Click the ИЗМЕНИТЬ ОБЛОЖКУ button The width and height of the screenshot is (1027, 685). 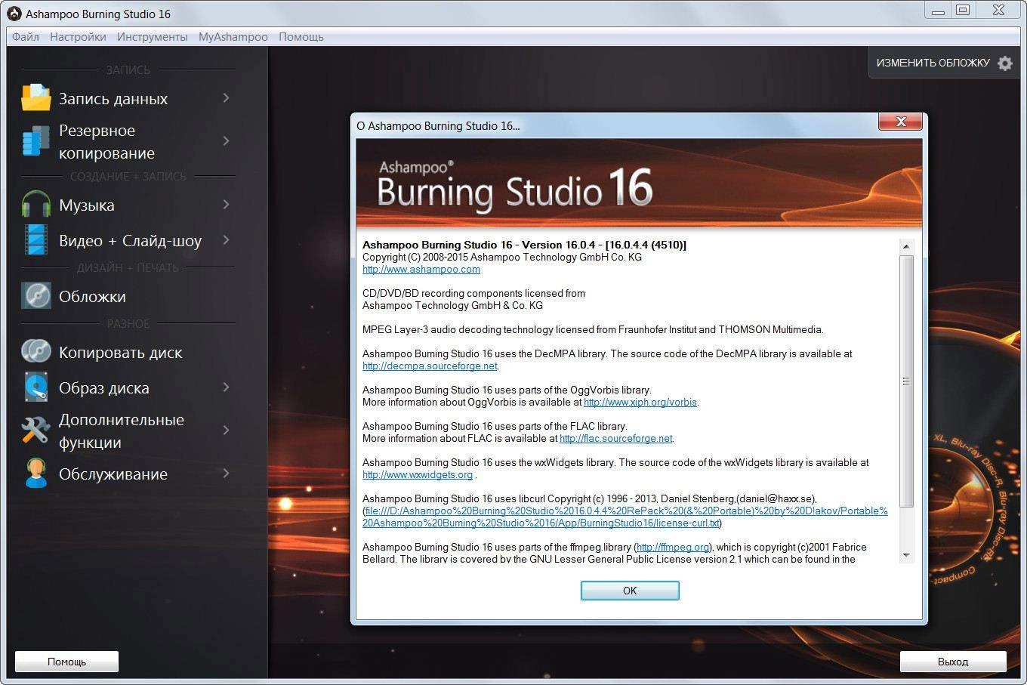tap(944, 63)
